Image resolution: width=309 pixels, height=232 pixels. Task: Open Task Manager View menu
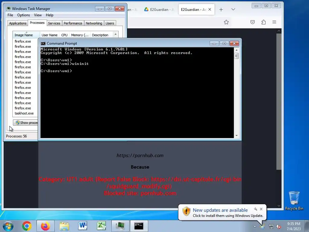38,15
